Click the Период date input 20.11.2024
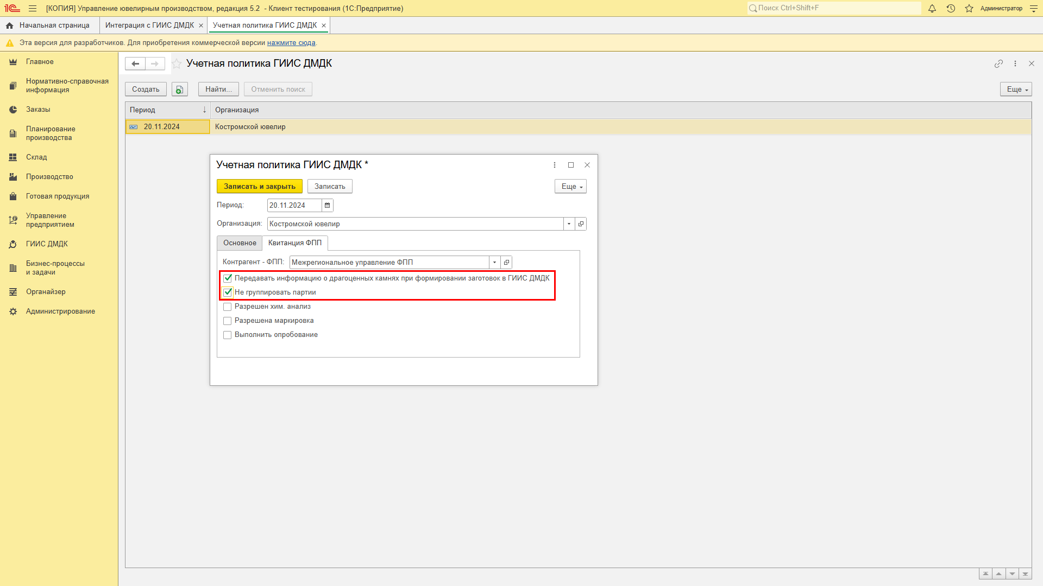The width and height of the screenshot is (1043, 586). 294,205
